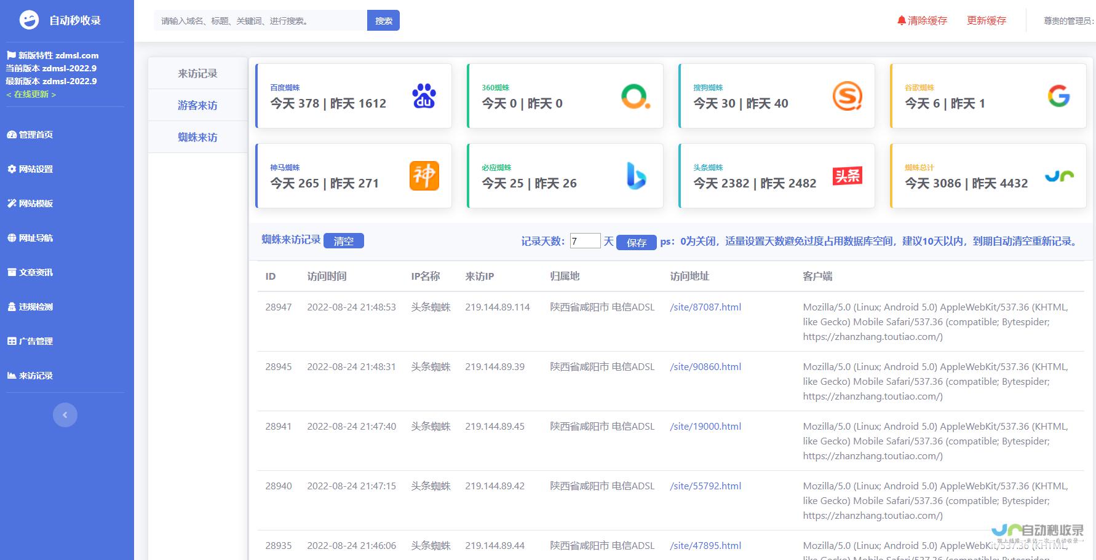Image resolution: width=1096 pixels, height=560 pixels.
Task: Click the 360 spider circle icon
Action: coord(635,96)
